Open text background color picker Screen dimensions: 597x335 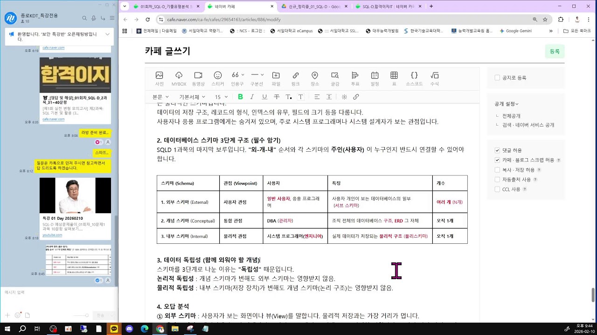point(301,97)
